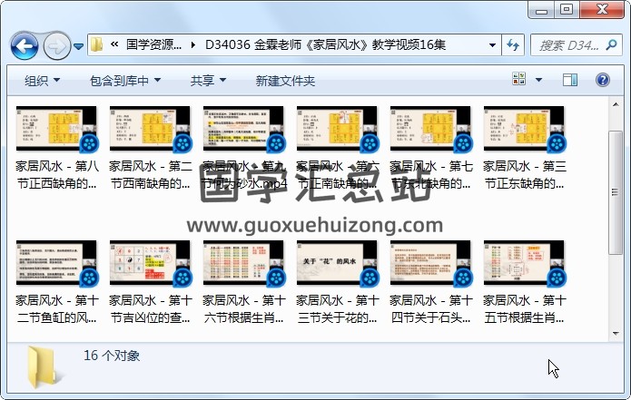Change view with the view icon

(518, 79)
